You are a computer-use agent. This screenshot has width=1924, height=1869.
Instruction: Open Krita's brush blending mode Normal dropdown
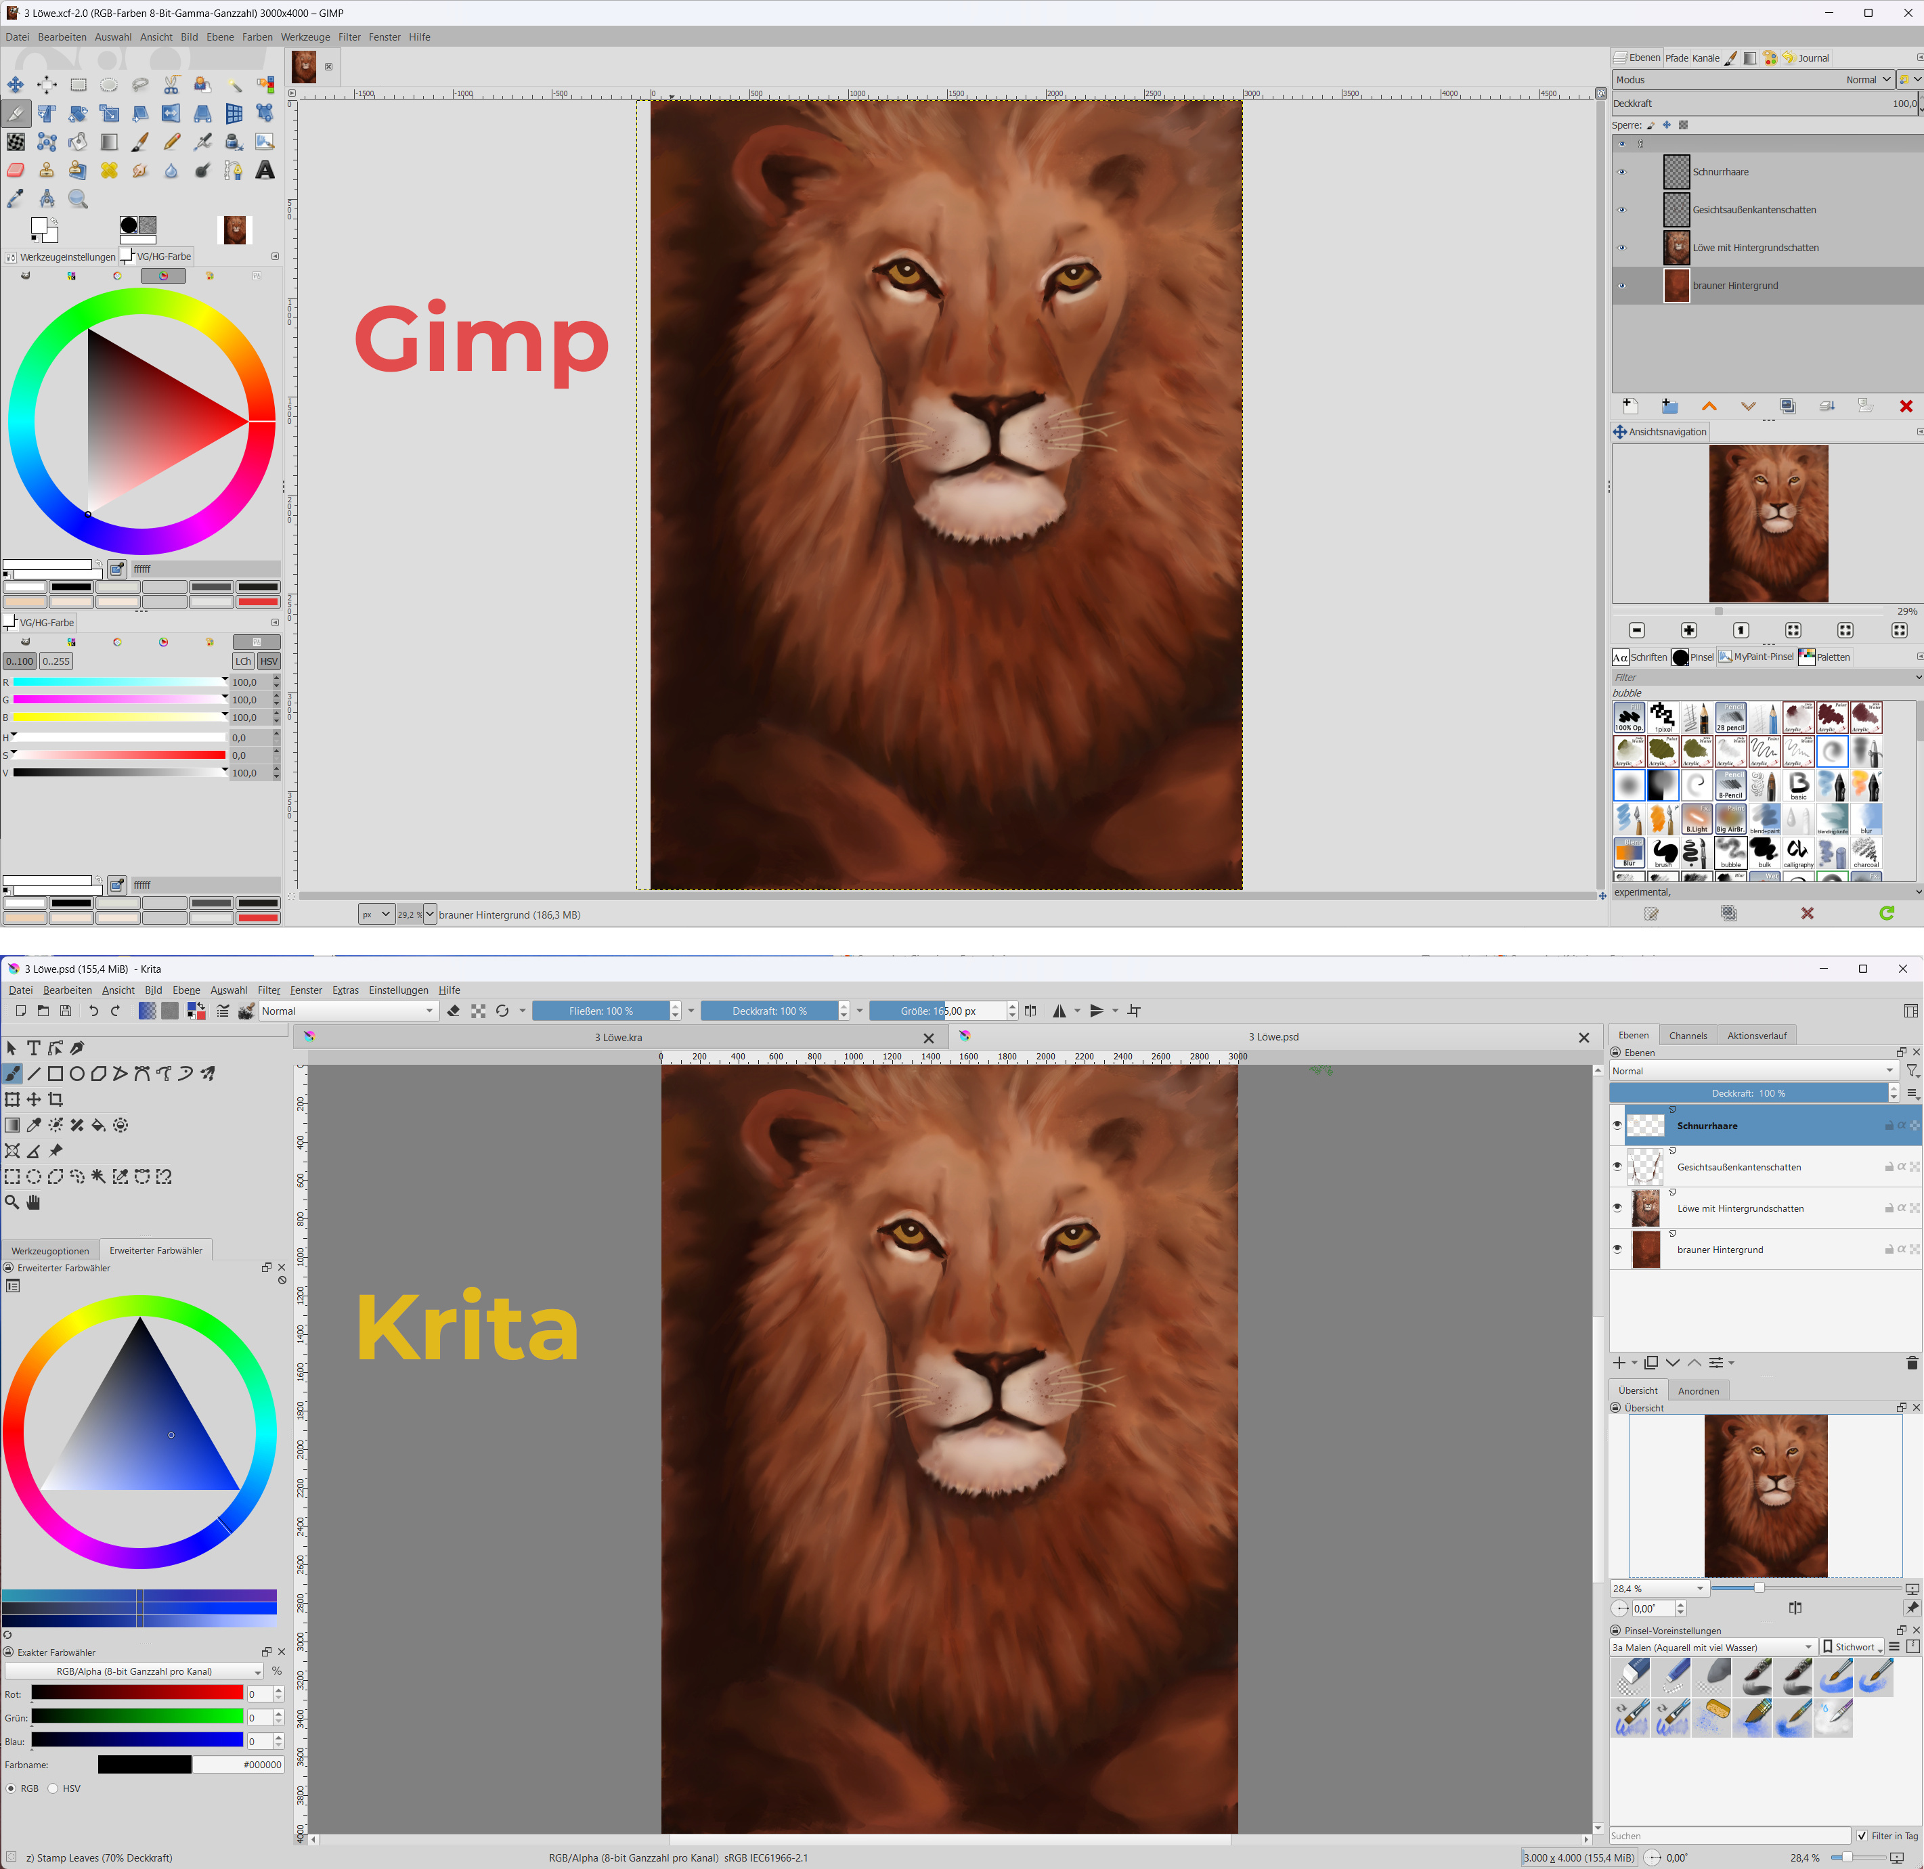pos(347,1011)
